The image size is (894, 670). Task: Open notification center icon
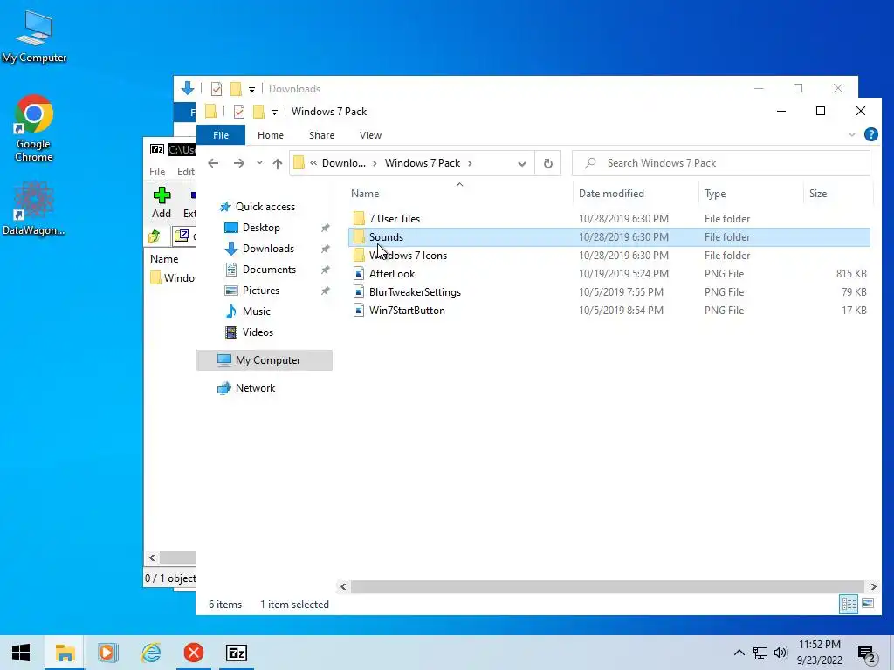(867, 654)
